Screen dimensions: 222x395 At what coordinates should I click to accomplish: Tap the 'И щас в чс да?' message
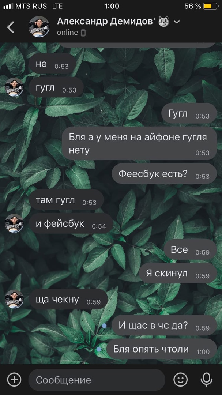click(x=164, y=325)
